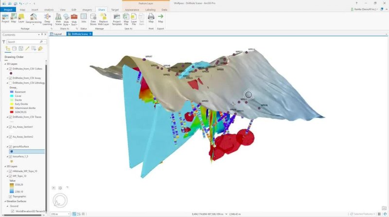Screen dimensions: 389x217
Task: Click the blue Project button
Action: pyautogui.click(x=8, y=10)
